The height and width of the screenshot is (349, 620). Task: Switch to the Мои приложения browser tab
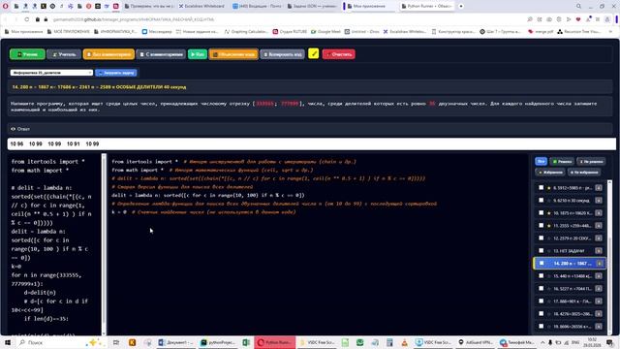click(x=370, y=7)
